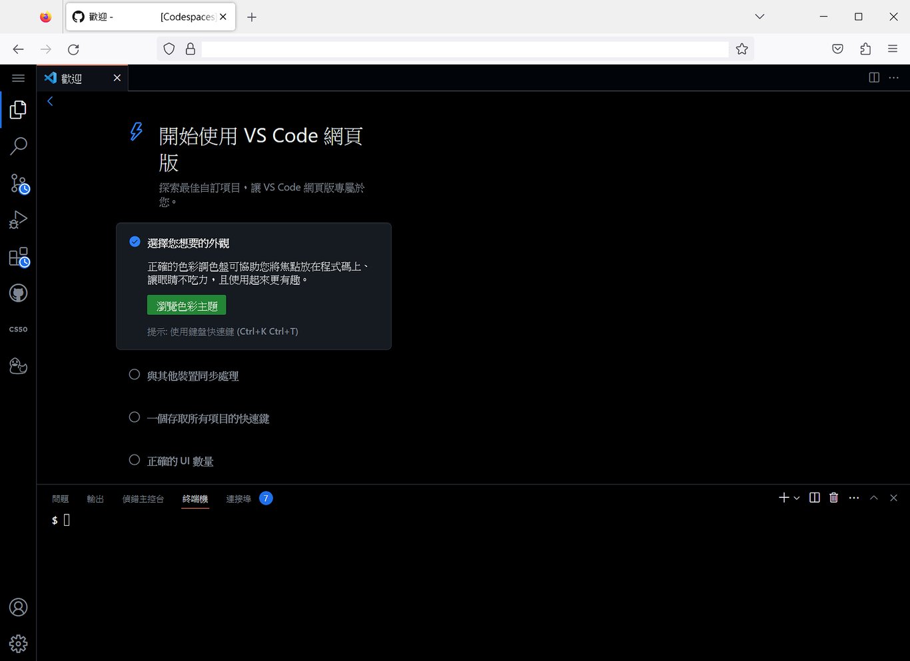Click the 開始使用 VS Code 網頁版 heading
The height and width of the screenshot is (661, 910).
[260, 149]
